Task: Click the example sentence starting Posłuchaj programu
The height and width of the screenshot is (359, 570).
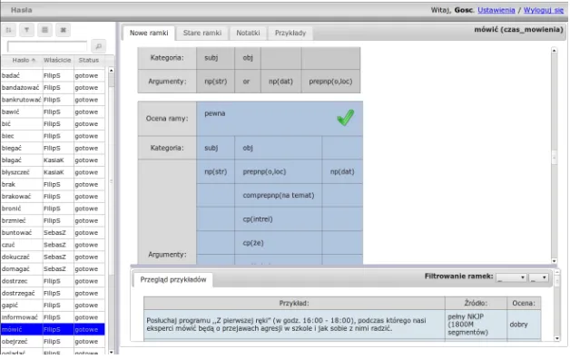Action: [294, 325]
